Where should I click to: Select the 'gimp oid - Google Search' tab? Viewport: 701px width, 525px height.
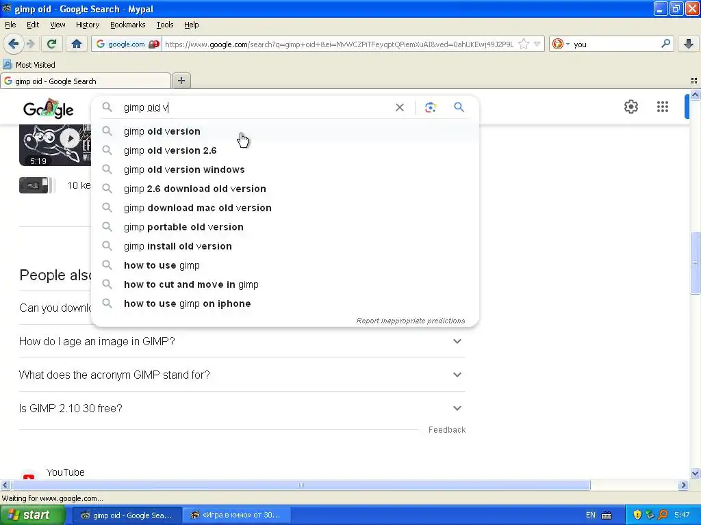pyautogui.click(x=86, y=81)
